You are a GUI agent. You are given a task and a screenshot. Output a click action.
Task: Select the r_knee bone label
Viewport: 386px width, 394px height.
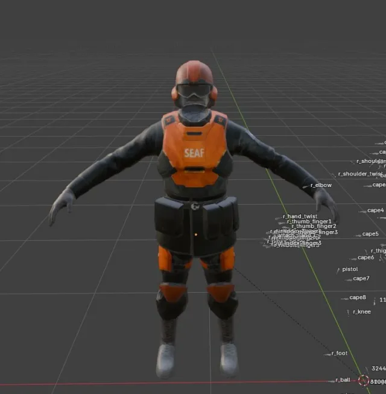[362, 312]
